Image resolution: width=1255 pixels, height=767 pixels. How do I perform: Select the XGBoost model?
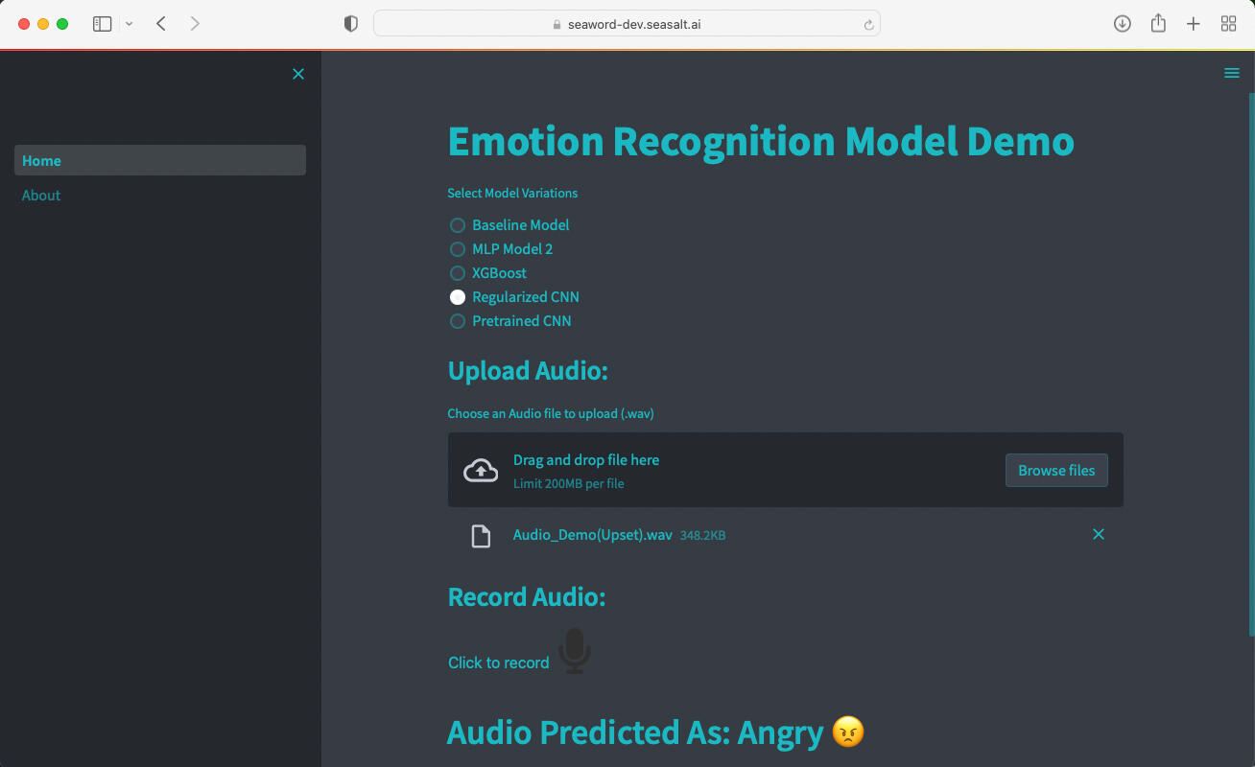point(488,273)
